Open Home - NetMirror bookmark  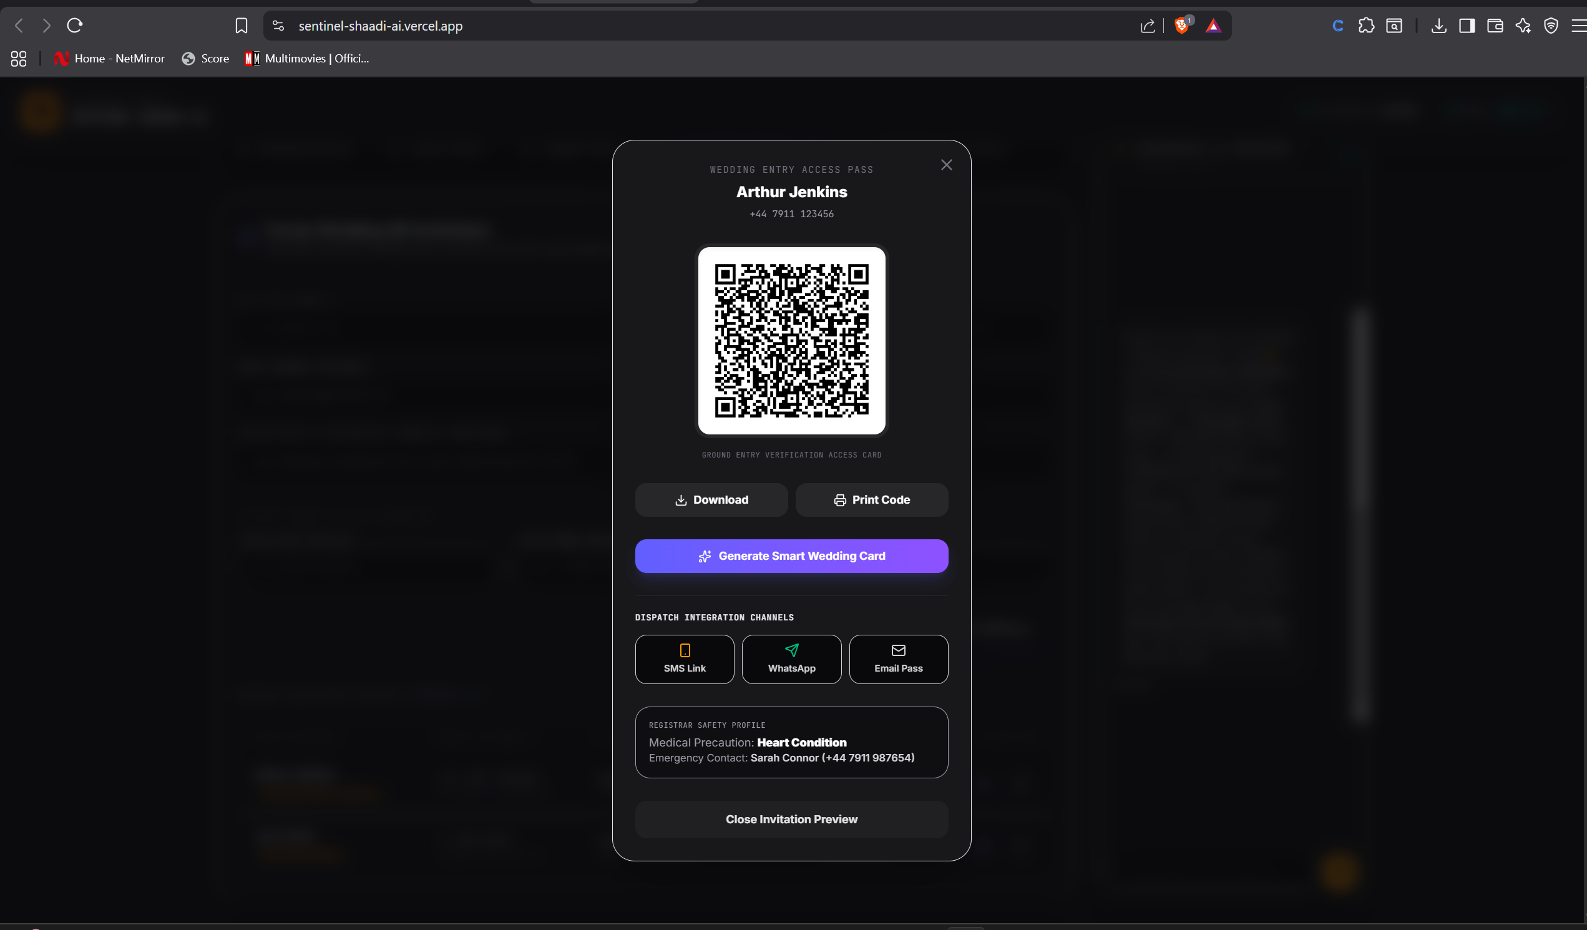[x=110, y=59]
